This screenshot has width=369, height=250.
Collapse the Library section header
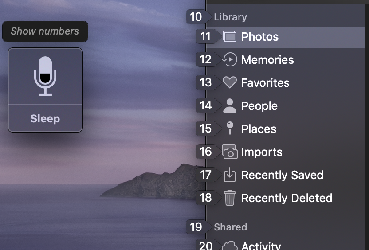coord(230,17)
